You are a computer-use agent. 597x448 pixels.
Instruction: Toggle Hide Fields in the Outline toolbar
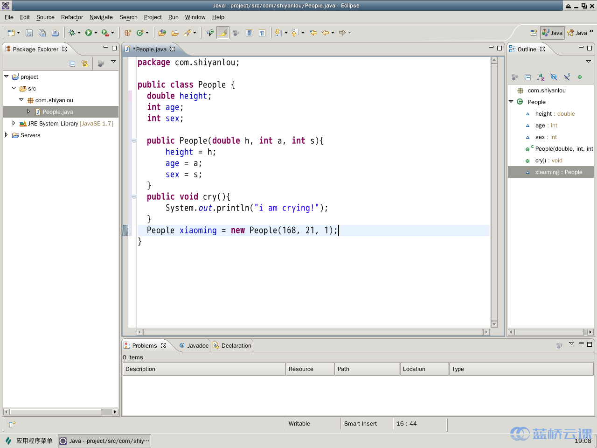click(x=554, y=77)
